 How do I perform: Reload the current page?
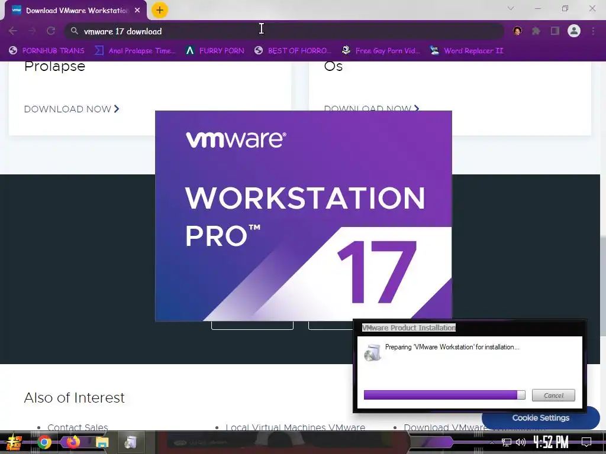[51, 31]
